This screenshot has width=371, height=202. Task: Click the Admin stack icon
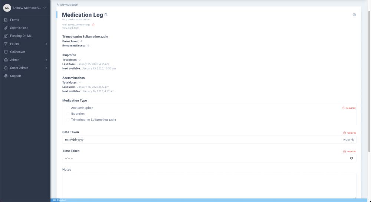(6, 60)
